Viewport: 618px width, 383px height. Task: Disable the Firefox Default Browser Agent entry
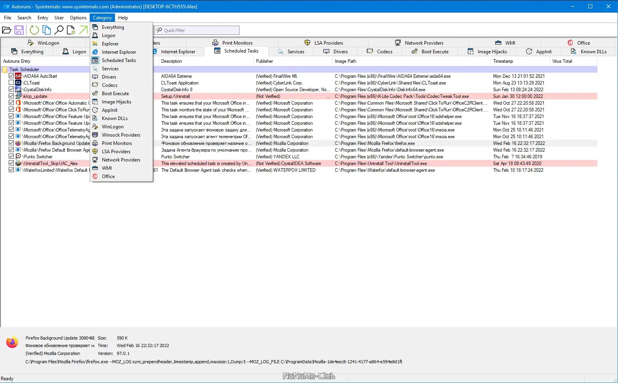tap(11, 150)
